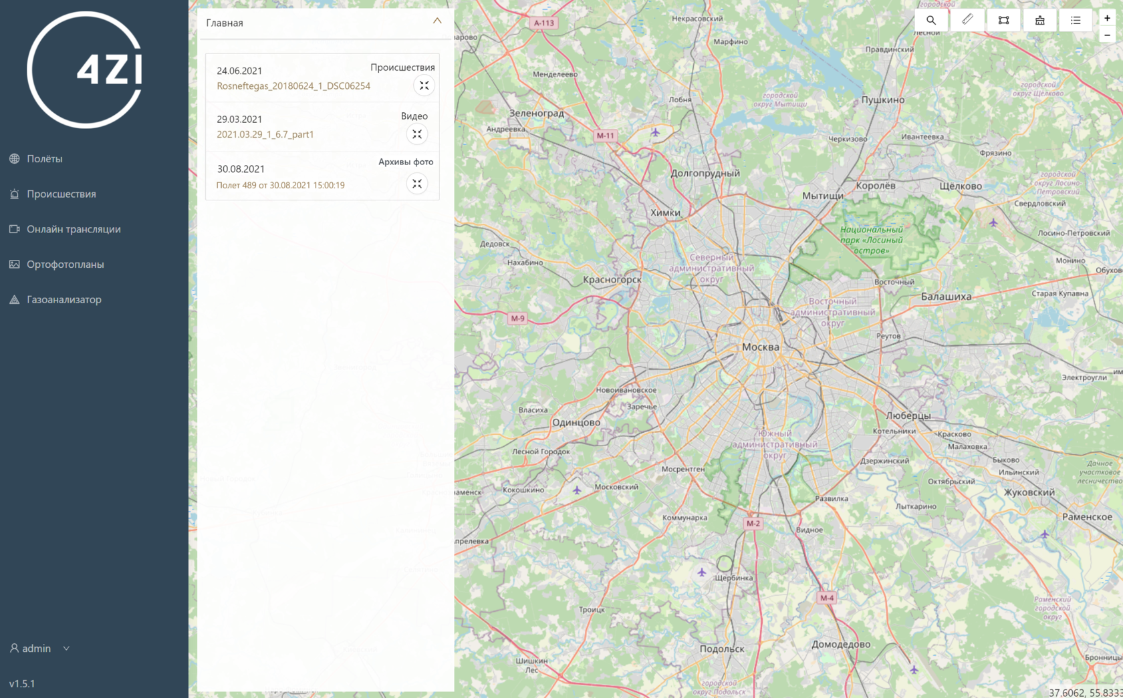
Task: Click the brush clear-map tool
Action: [x=1039, y=20]
